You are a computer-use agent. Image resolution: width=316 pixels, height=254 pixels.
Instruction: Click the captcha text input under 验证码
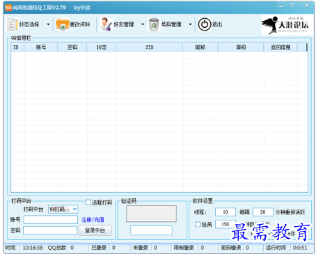click(151, 230)
